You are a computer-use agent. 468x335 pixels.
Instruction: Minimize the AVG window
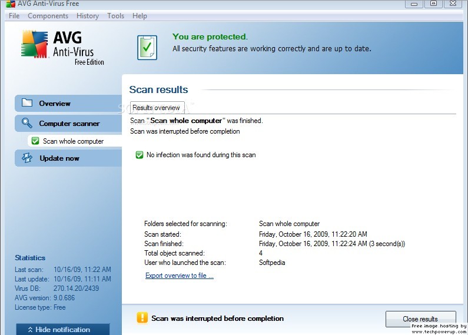point(414,4)
